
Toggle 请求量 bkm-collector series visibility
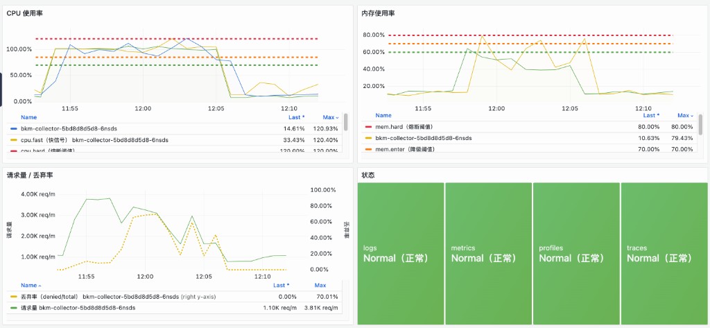78,308
